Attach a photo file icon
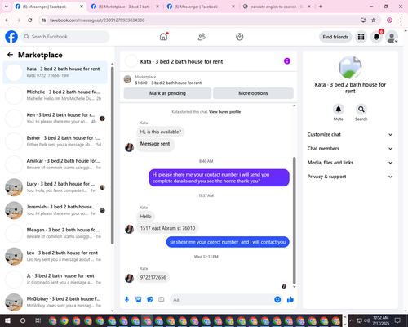 [x=139, y=300]
